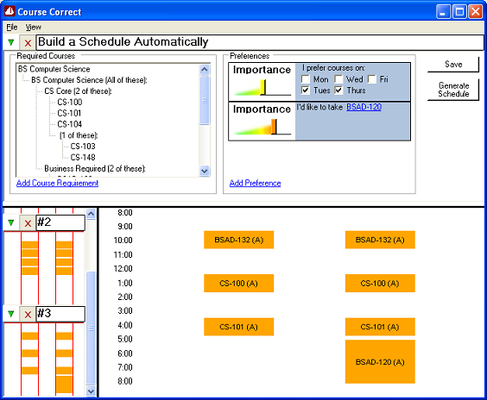The image size is (487, 400).
Task: Click the Add Preference link
Action: point(256,183)
